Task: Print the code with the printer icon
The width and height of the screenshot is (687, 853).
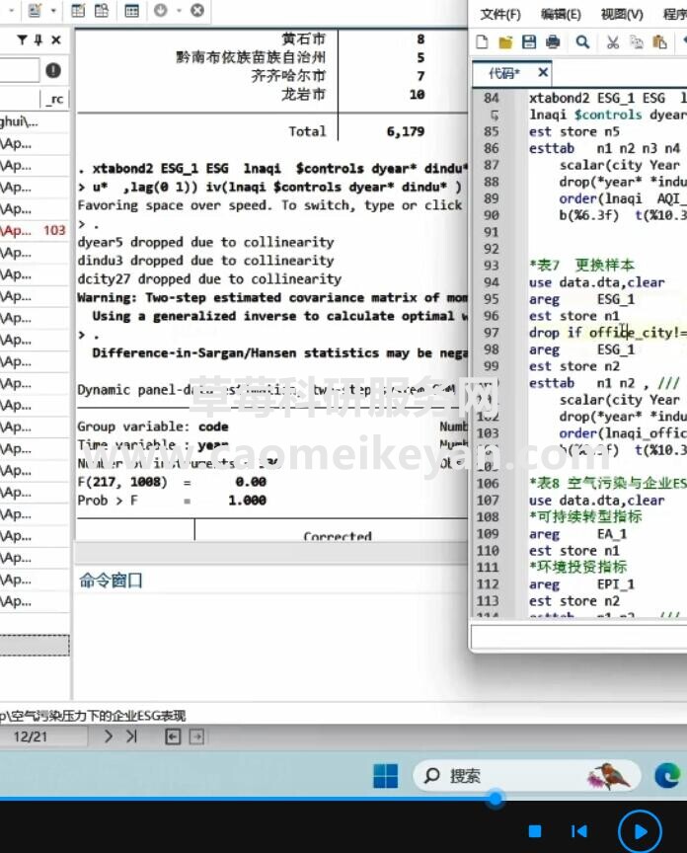Action: pos(553,41)
